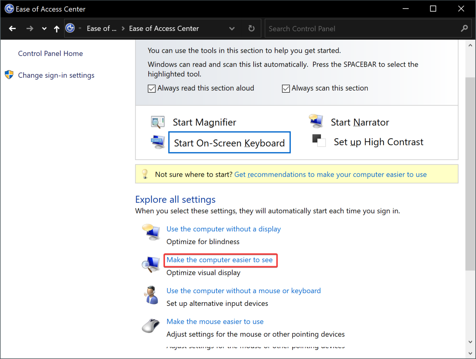Open Change sign-in settings
The width and height of the screenshot is (476, 359).
pos(56,75)
